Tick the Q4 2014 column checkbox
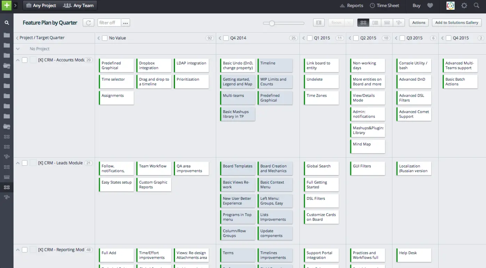 coord(226,38)
